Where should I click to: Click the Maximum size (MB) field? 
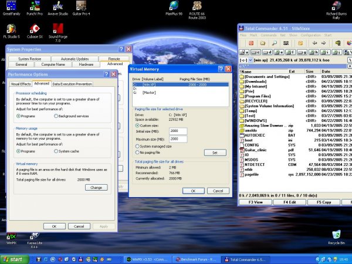coord(178,139)
